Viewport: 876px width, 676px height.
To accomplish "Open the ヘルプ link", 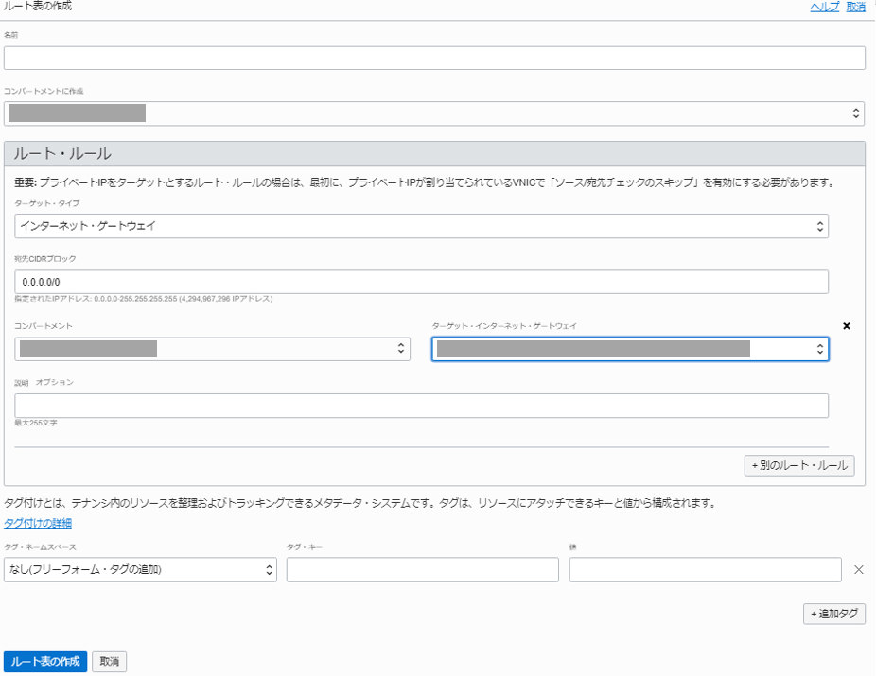I will click(825, 7).
